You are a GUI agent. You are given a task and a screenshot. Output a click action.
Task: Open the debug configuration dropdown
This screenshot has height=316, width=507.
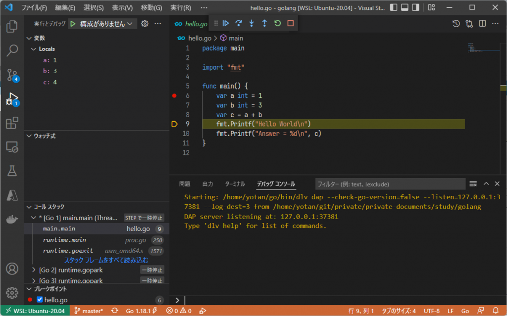click(102, 24)
